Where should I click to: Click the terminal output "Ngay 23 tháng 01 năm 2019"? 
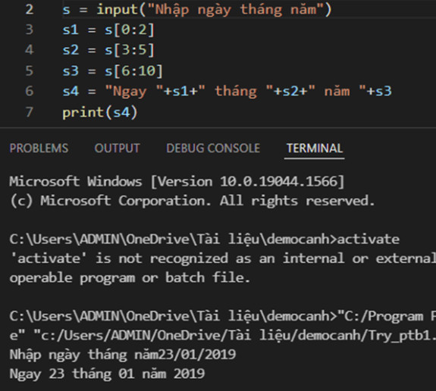[x=107, y=374]
